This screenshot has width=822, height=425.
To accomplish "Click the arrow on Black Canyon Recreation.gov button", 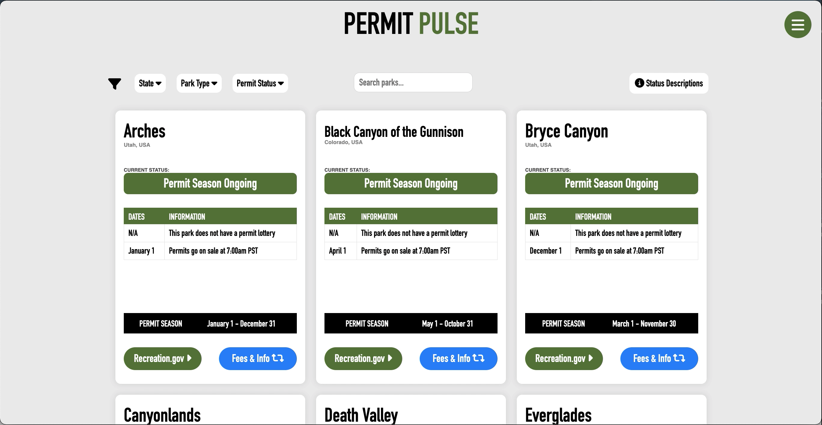I will pyautogui.click(x=390, y=358).
